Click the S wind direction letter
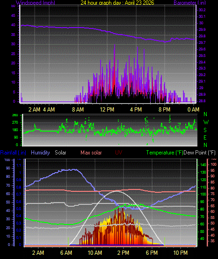Screen dimensions: 218x259 point(205,130)
